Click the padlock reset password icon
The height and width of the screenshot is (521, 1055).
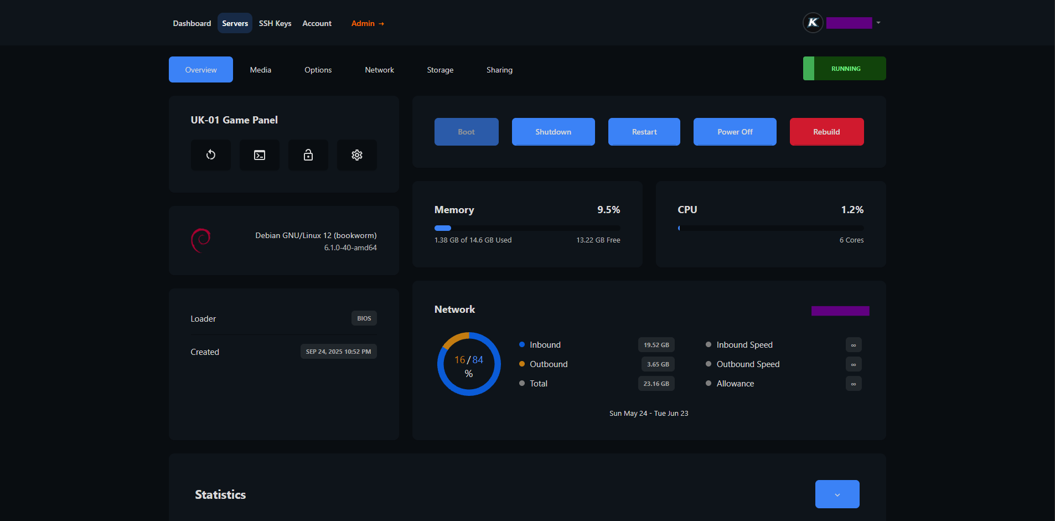308,155
